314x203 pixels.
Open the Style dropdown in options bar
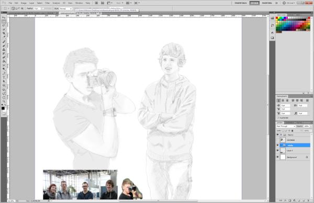pos(66,8)
